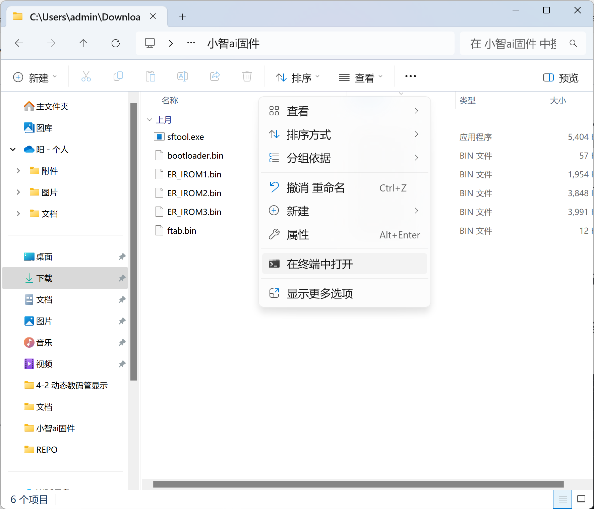Open the 桌面 quick access link

pyautogui.click(x=44, y=257)
